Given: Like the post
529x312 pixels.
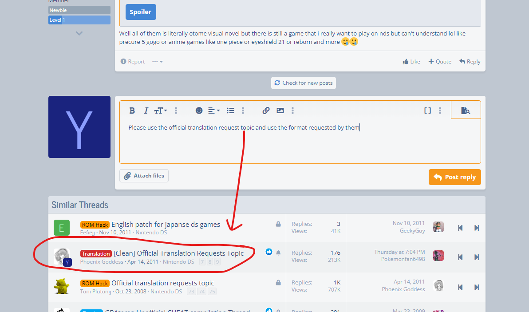Looking at the screenshot, I should pyautogui.click(x=411, y=61).
